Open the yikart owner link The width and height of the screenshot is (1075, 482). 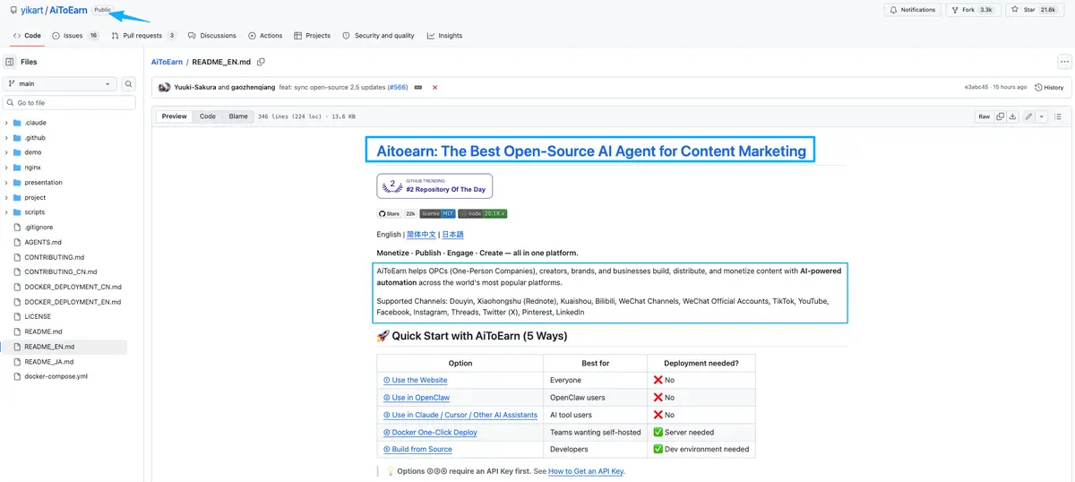point(31,10)
